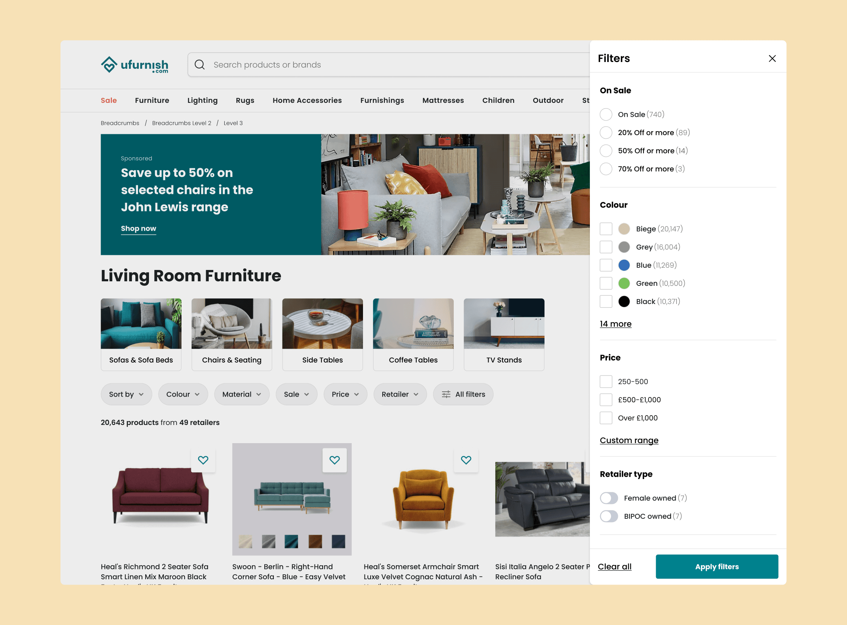Click the ufurnish logo icon
Screen dimensions: 847x625
click(x=109, y=65)
